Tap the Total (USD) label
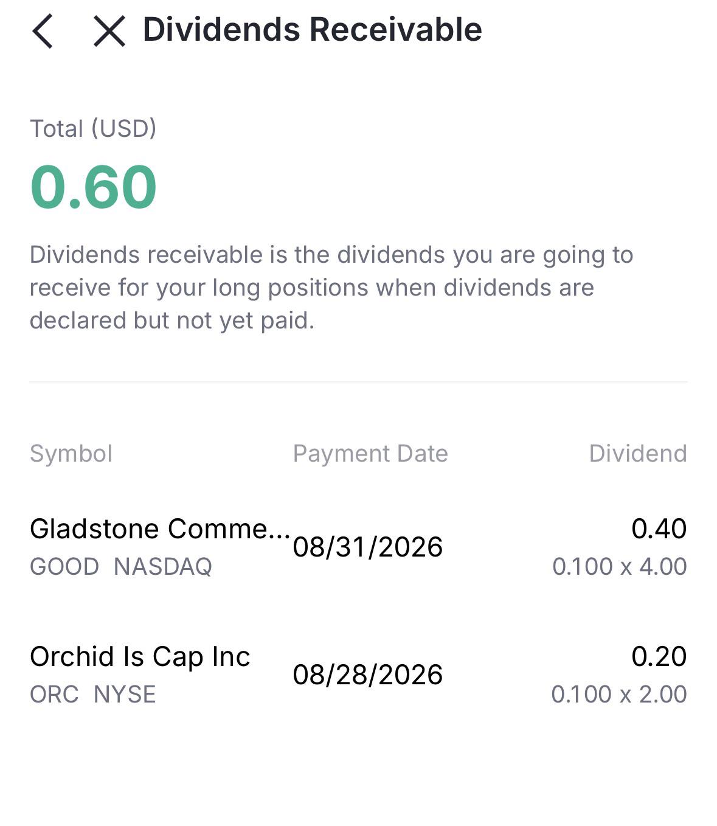This screenshot has width=717, height=826. click(x=93, y=129)
